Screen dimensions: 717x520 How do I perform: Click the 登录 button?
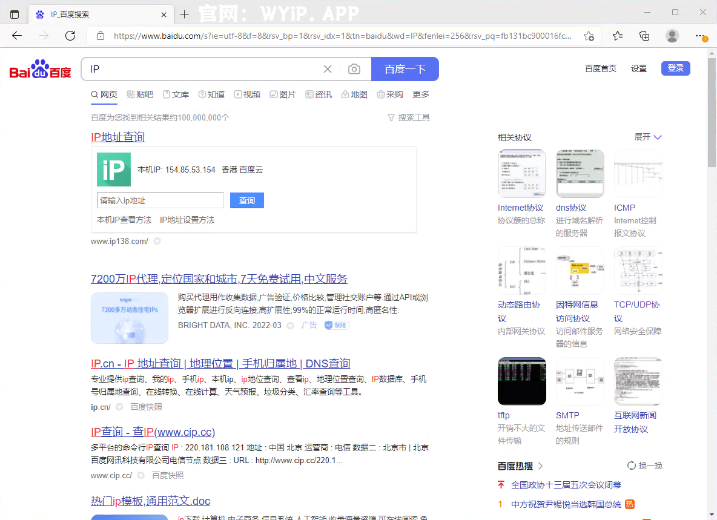pyautogui.click(x=675, y=68)
